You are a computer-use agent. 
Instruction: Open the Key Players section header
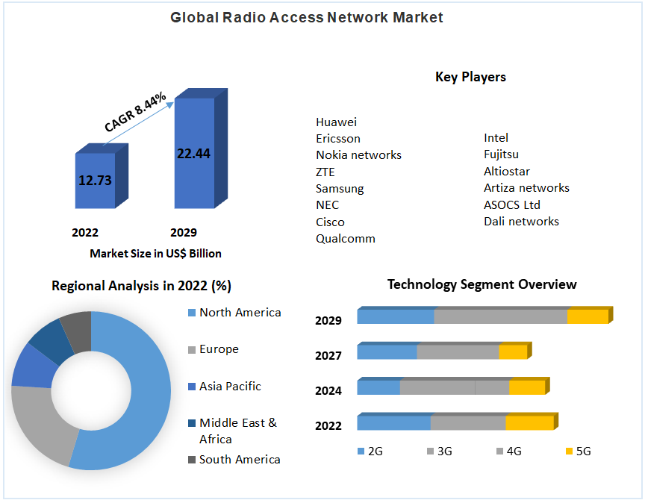pos(470,77)
